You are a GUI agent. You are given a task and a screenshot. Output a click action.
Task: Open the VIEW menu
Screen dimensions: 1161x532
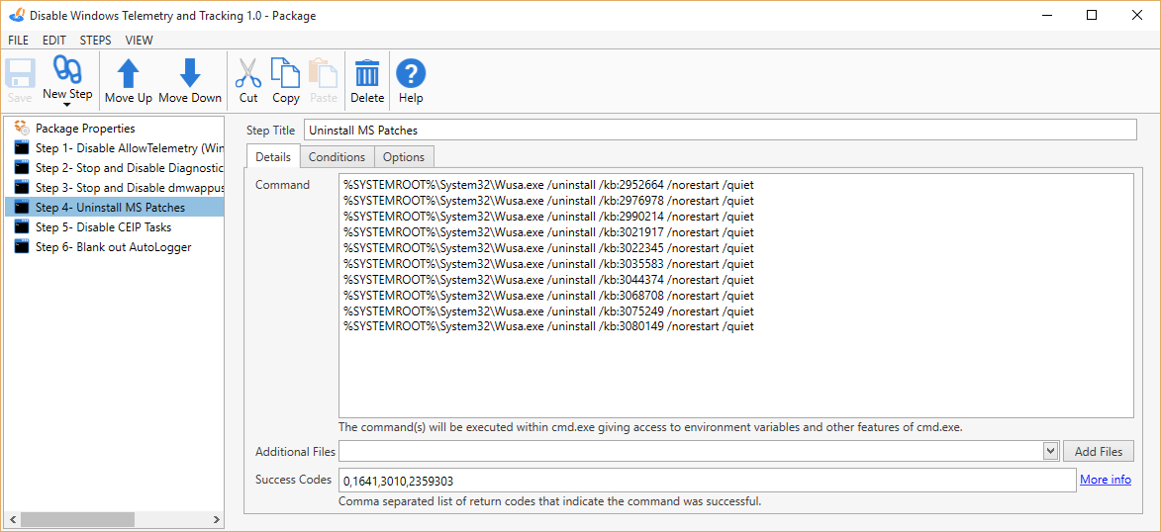tap(140, 40)
